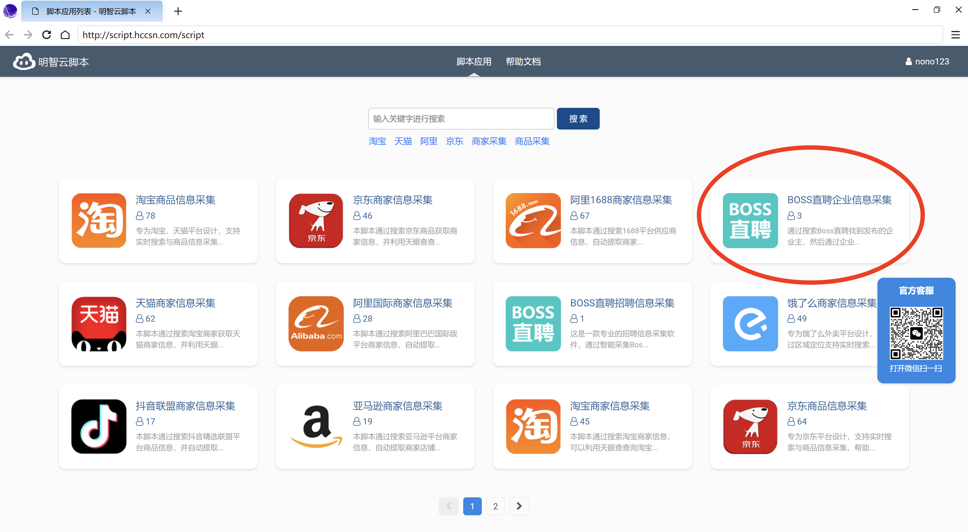Click the user count 78 on Taobao card
This screenshot has width=968, height=532.
[x=150, y=216]
